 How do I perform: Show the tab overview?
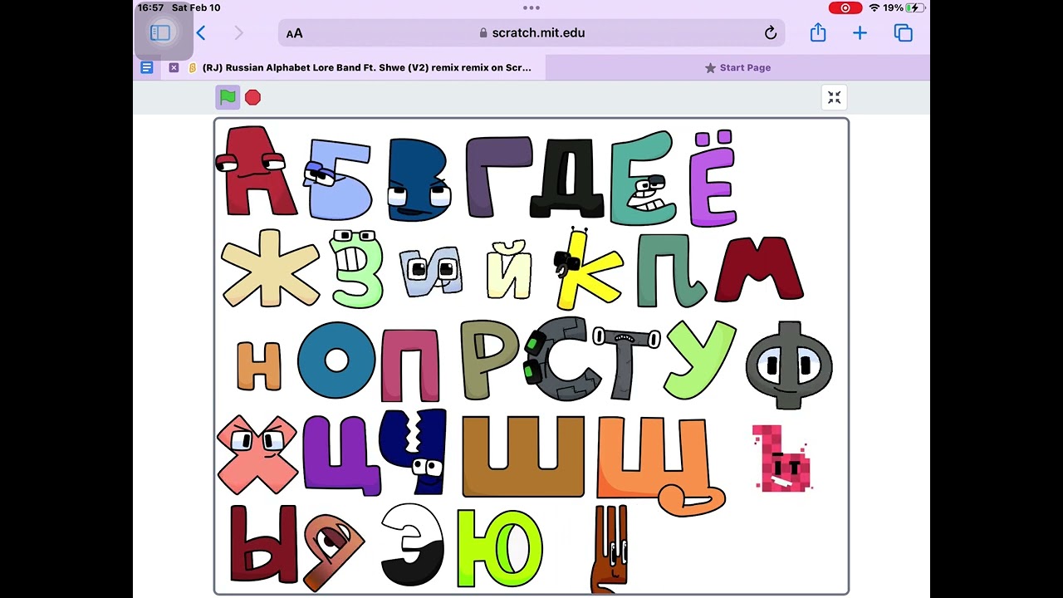[x=903, y=33]
